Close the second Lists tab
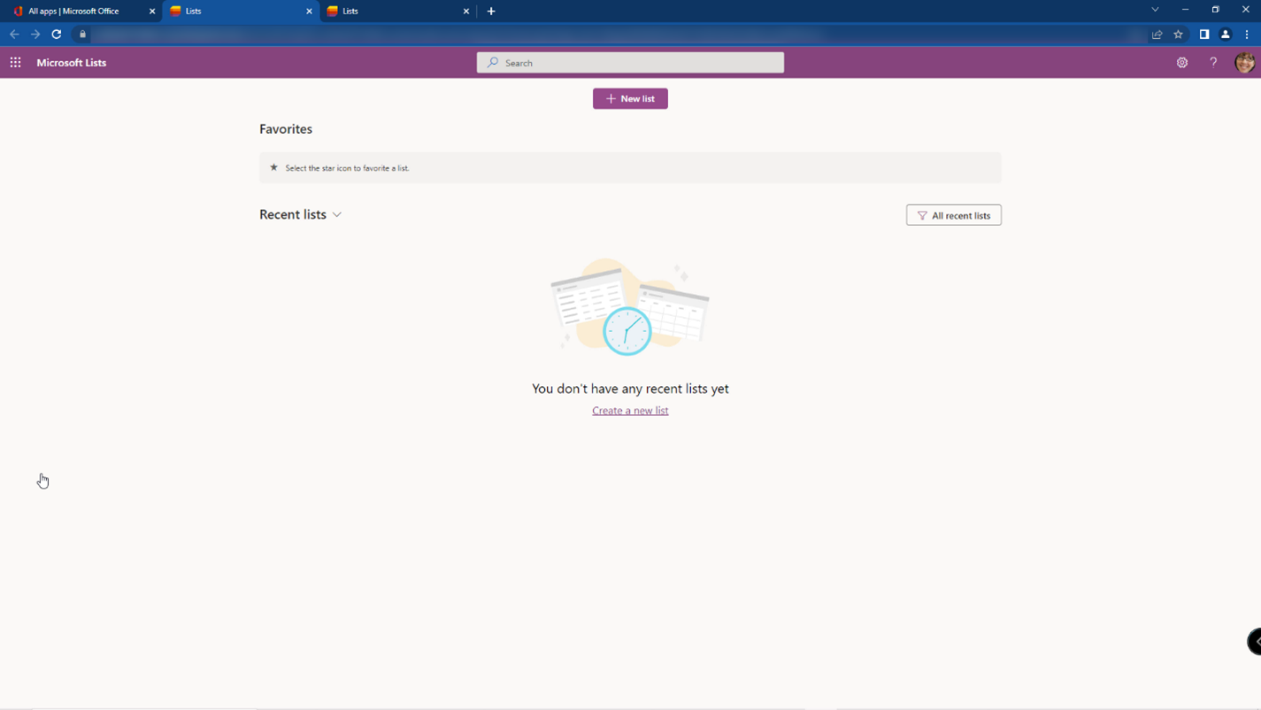 (x=466, y=12)
